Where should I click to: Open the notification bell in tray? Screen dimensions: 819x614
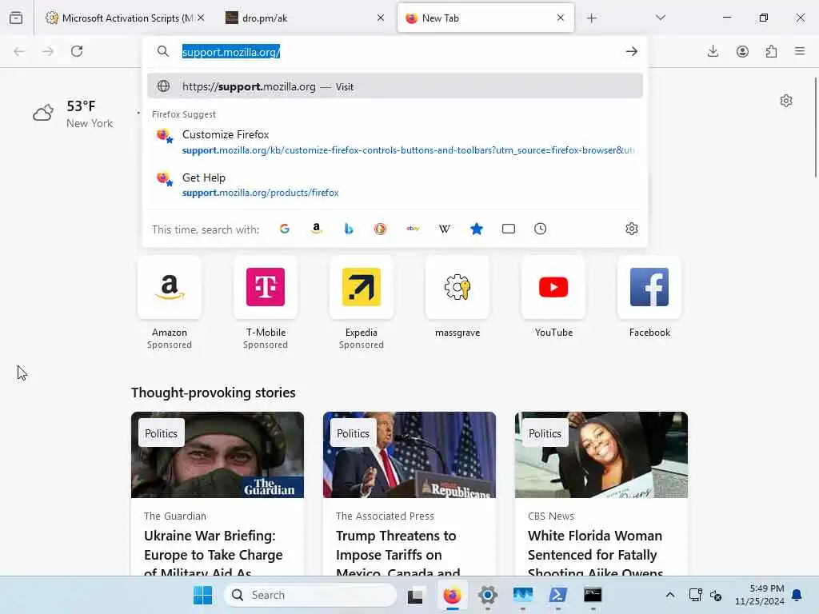[797, 595]
